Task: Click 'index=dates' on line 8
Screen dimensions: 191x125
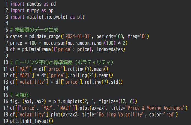Action: (110, 49)
